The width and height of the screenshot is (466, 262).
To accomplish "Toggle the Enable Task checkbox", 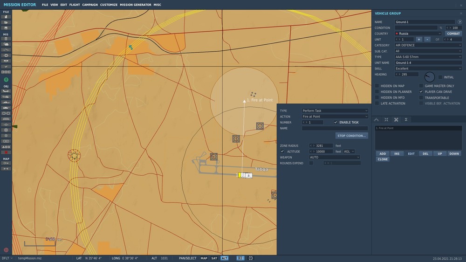I will pyautogui.click(x=336, y=122).
